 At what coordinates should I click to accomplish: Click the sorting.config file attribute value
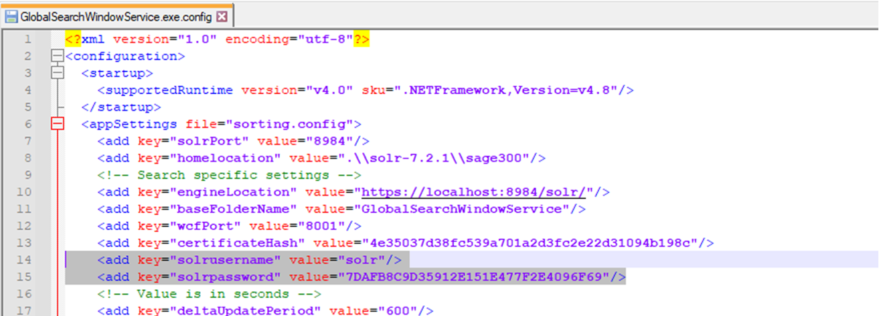point(289,124)
